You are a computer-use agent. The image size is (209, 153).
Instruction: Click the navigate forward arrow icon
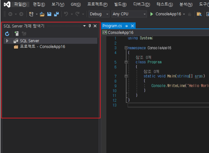pos(21,14)
